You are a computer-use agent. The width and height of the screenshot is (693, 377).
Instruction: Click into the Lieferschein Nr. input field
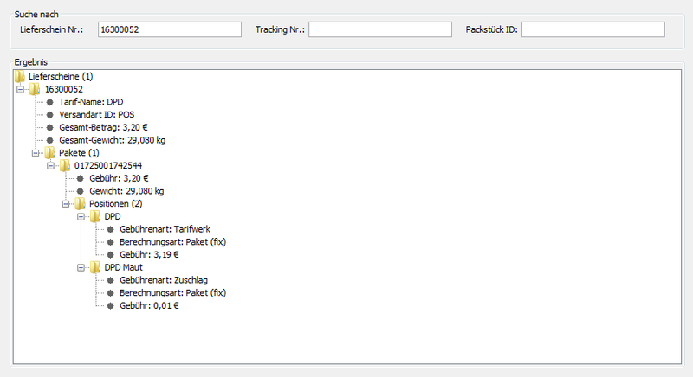pyautogui.click(x=168, y=29)
